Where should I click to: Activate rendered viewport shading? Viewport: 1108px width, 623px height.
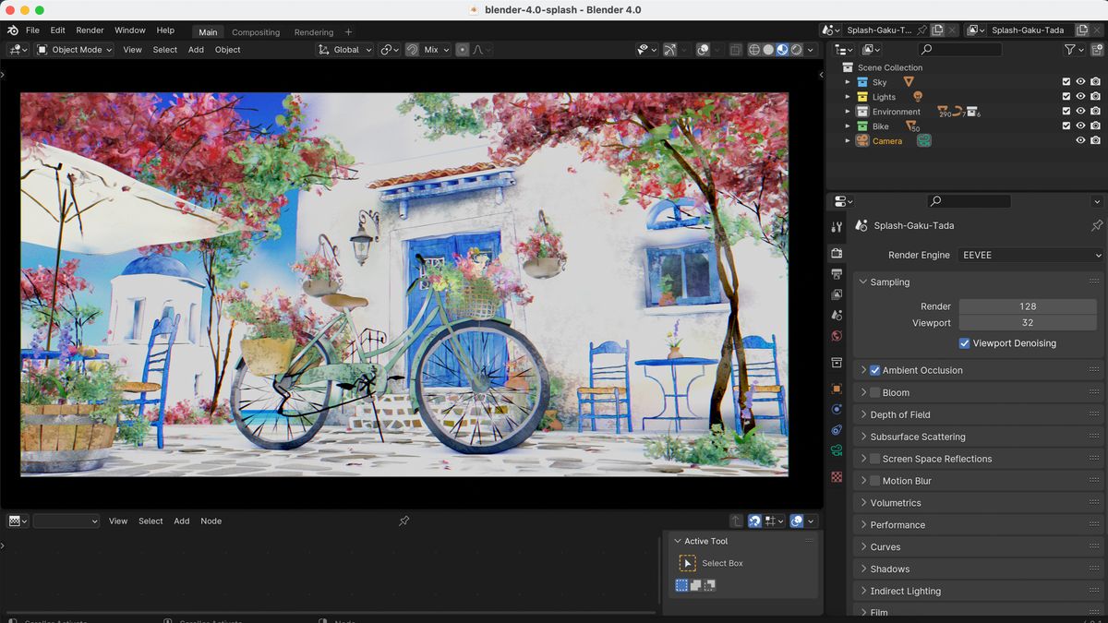pyautogui.click(x=795, y=50)
